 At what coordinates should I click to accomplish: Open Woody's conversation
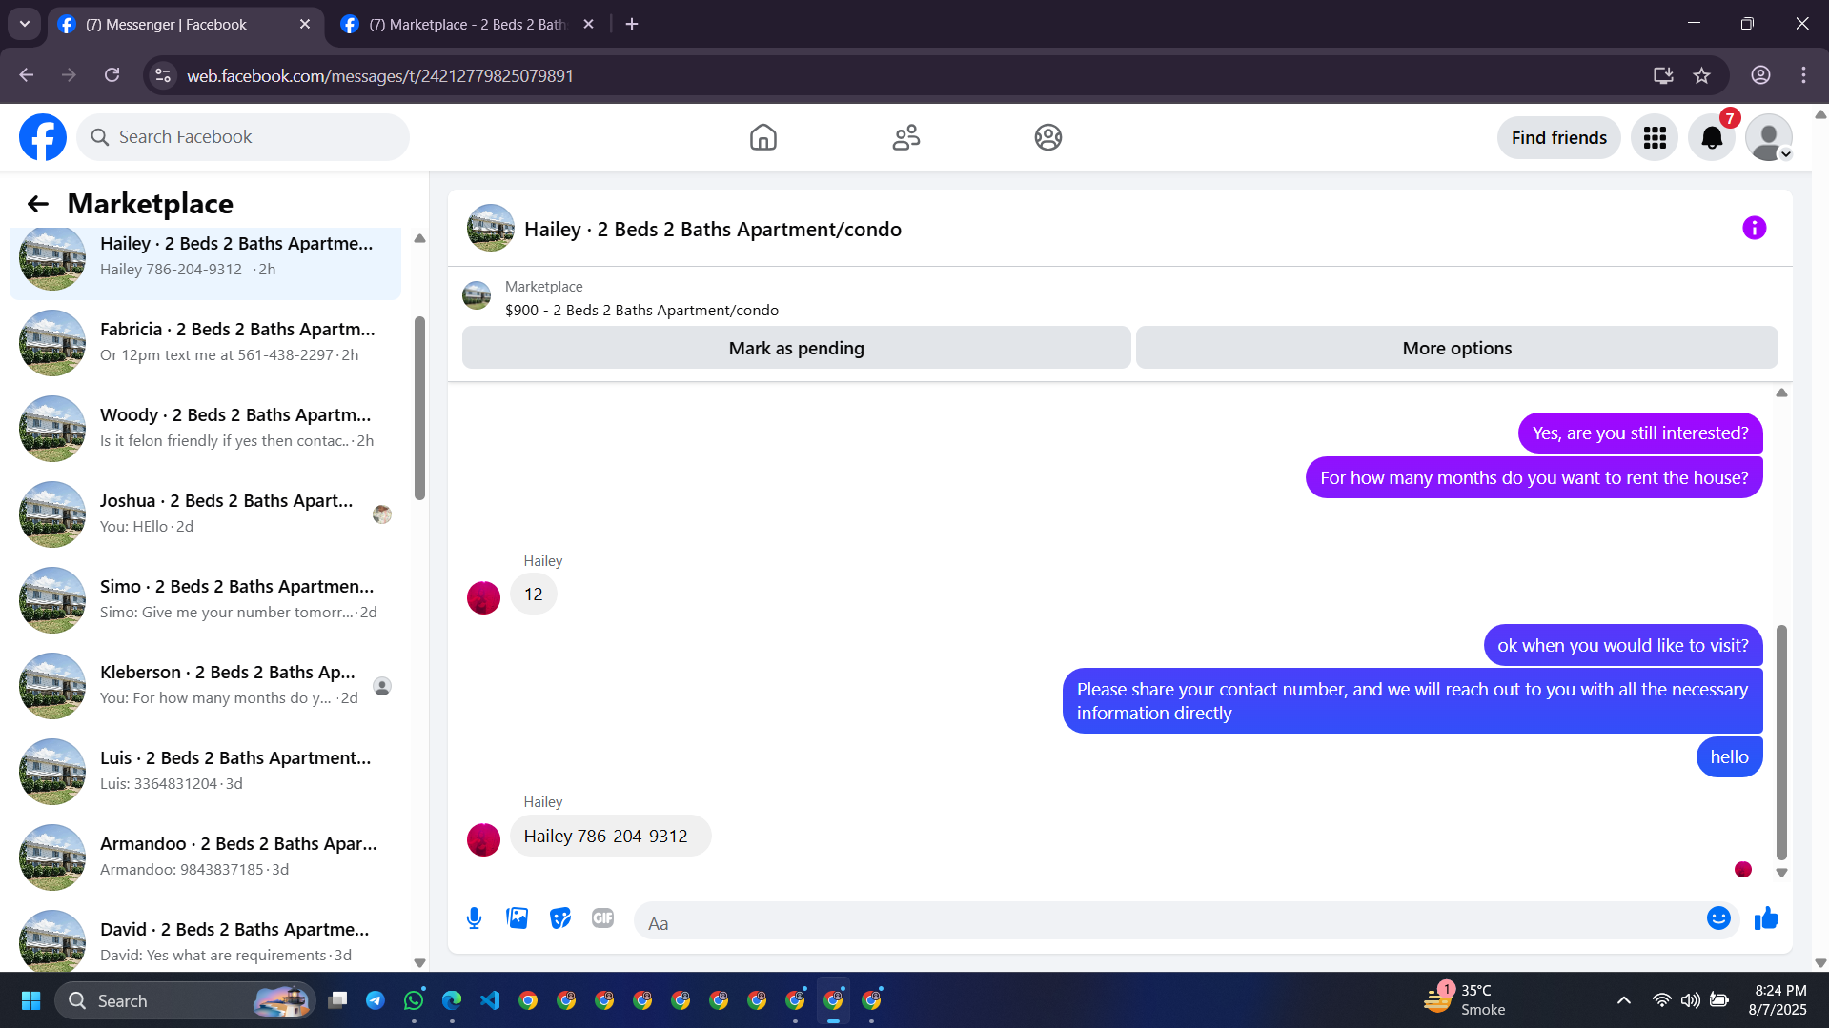(205, 429)
